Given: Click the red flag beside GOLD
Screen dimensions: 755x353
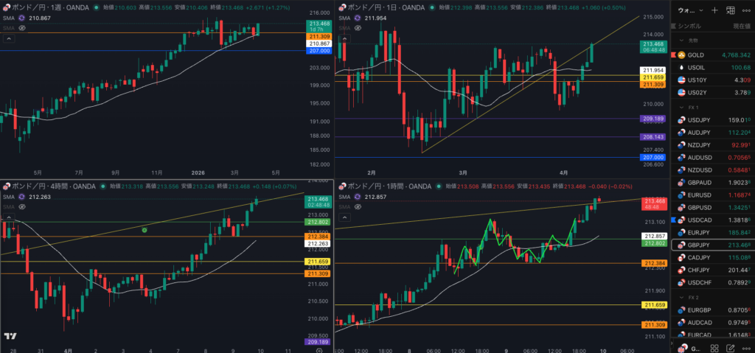Looking at the screenshot, I should pyautogui.click(x=672, y=55).
